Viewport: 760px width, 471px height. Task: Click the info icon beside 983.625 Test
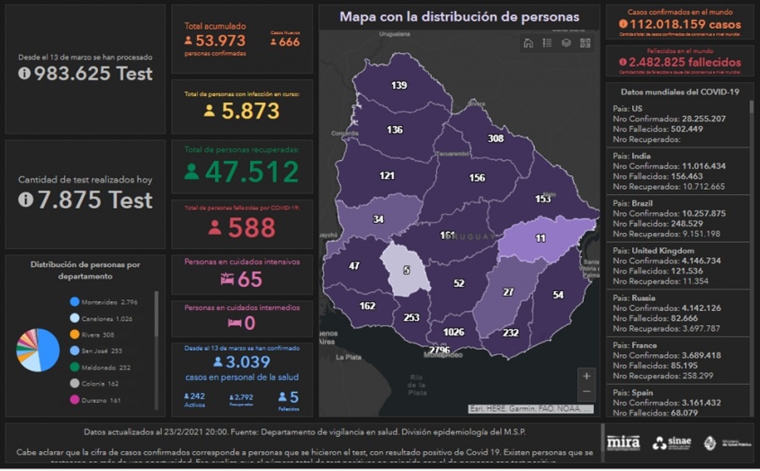(24, 74)
